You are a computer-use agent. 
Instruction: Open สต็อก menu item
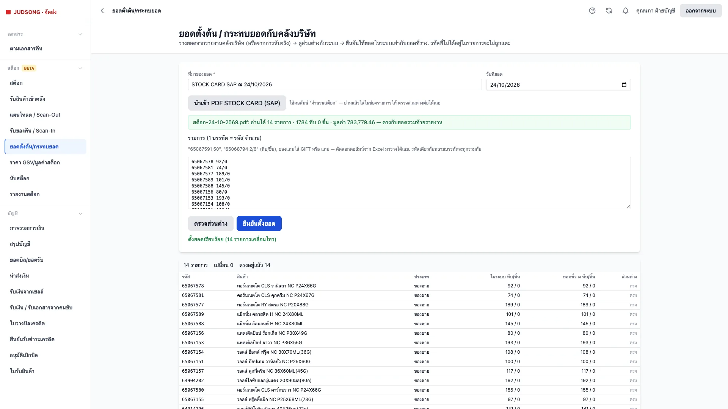(45, 83)
